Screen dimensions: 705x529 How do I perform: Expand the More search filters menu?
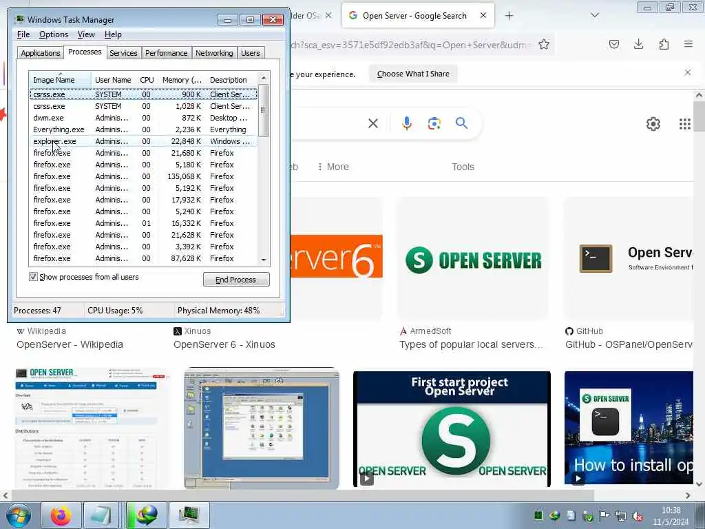(x=333, y=167)
